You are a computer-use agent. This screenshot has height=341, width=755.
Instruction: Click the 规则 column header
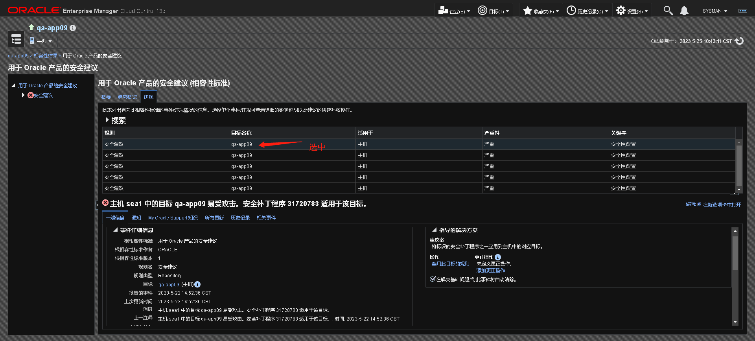tap(166, 133)
